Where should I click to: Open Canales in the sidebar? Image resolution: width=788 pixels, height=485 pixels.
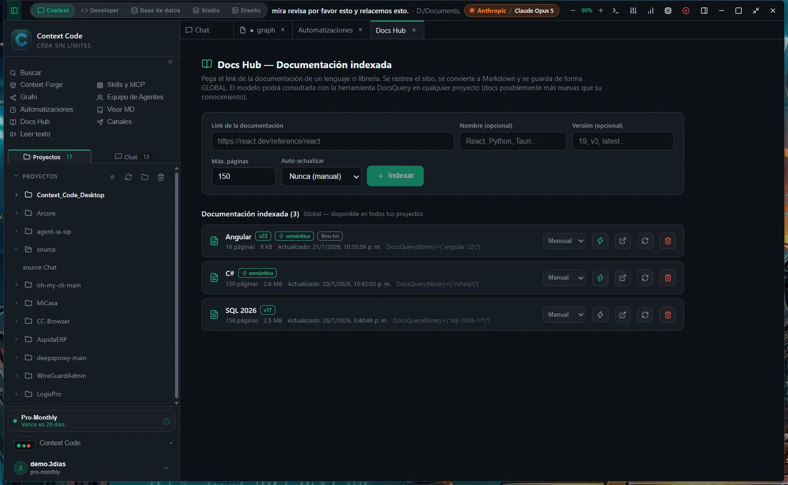[115, 122]
